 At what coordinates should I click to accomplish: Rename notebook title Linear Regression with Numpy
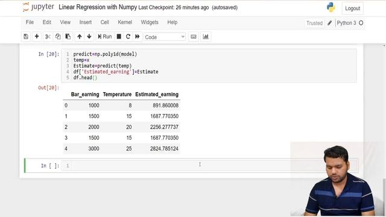(98, 7)
